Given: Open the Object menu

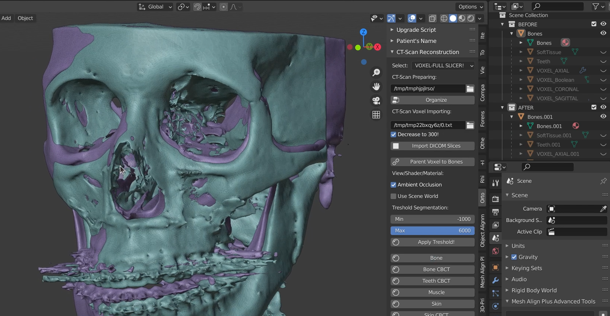Looking at the screenshot, I should (x=25, y=18).
